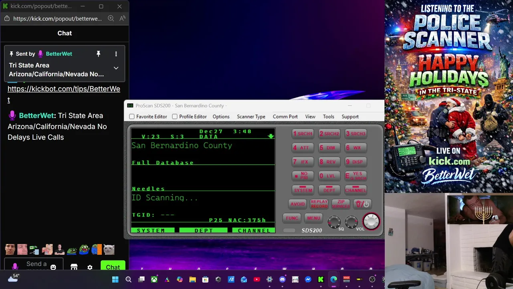Screen dimensions: 513x289
Task: Select the 4 ATT attenuator key
Action: tap(303, 148)
